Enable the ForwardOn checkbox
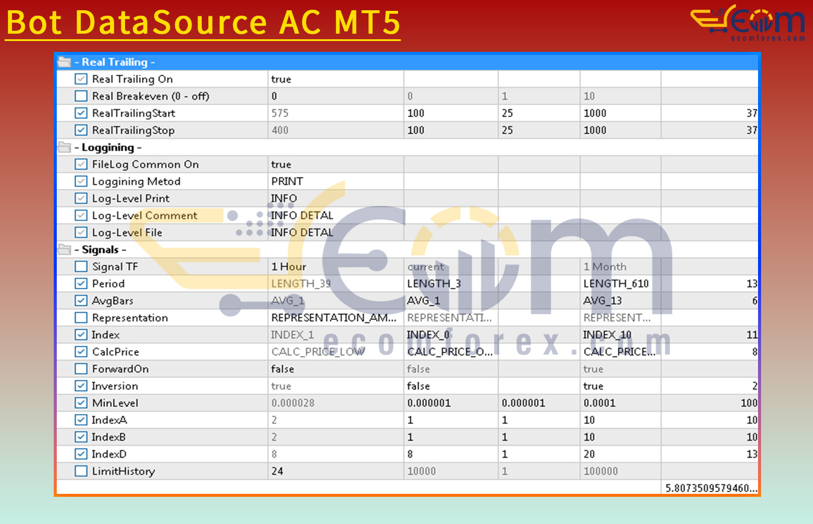The image size is (813, 524). 81,369
